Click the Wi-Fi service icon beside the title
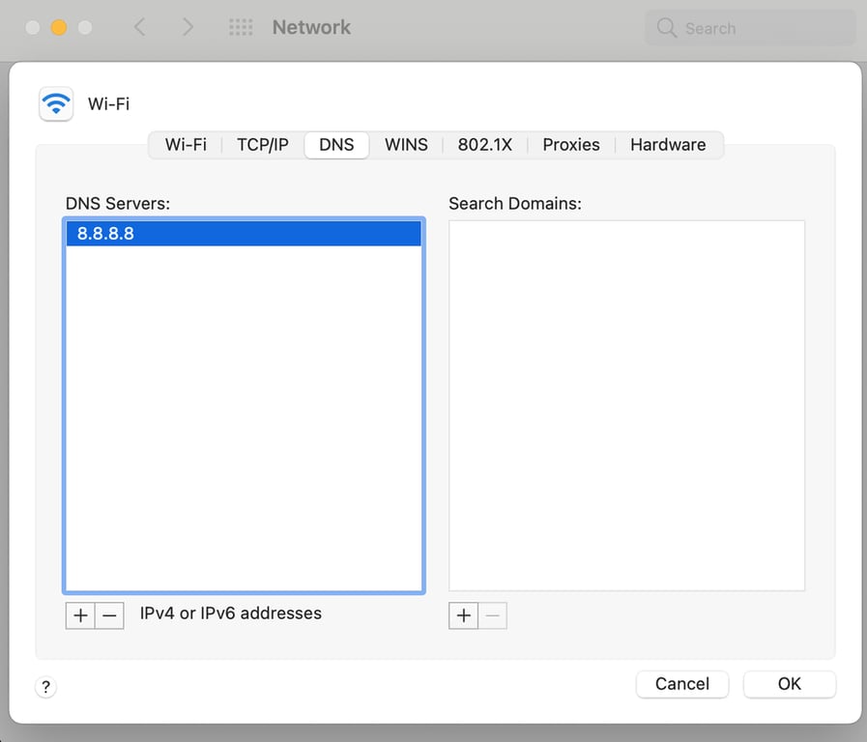Image resolution: width=867 pixels, height=742 pixels. [x=55, y=103]
